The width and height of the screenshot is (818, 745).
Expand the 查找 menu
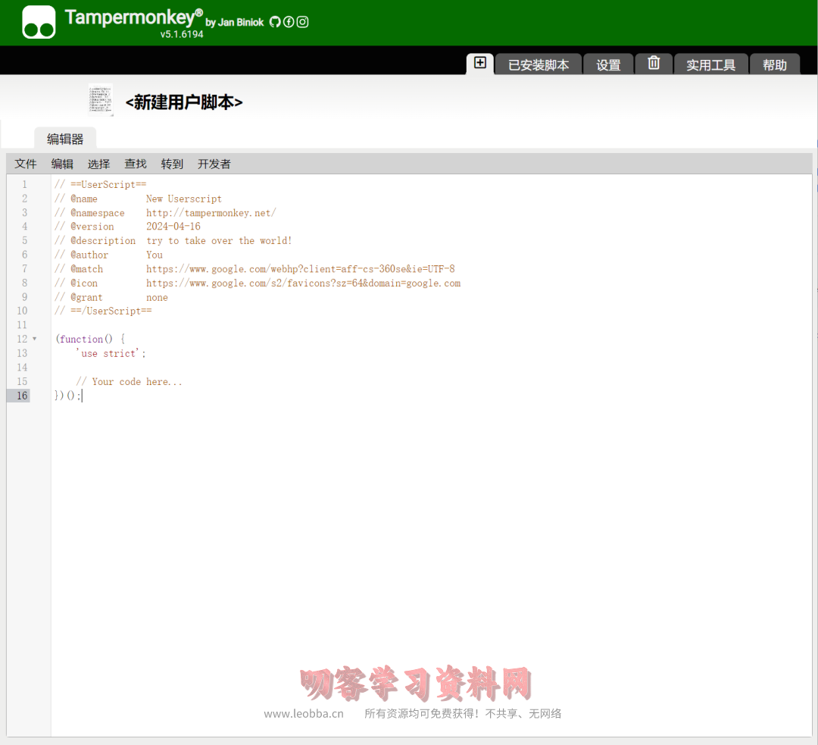coord(136,164)
